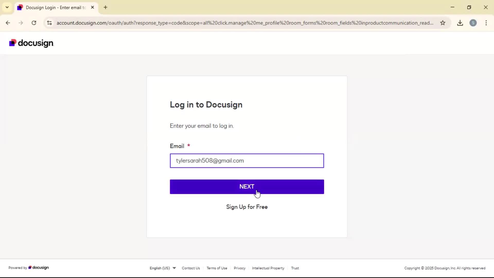Click the footer Powered by Docusign logo
The image size is (494, 278).
[x=39, y=267]
